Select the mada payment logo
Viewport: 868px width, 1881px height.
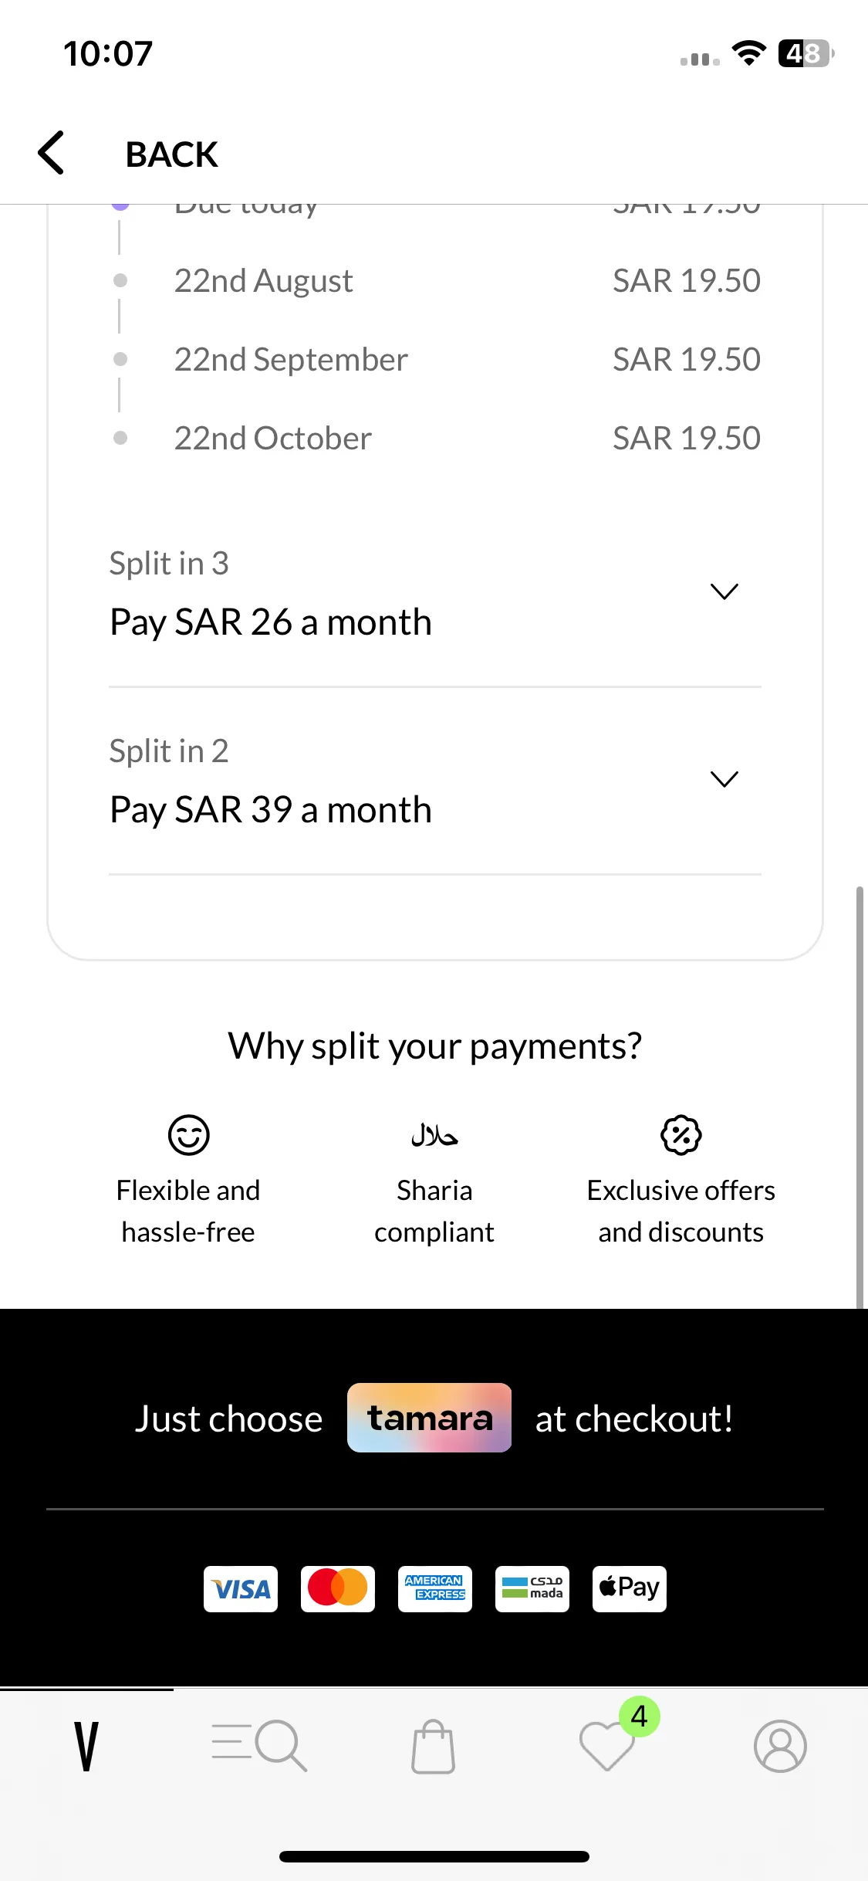point(532,1589)
